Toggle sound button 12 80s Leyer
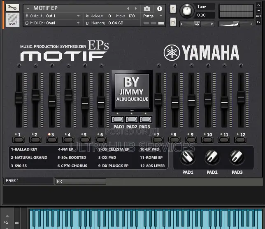Image resolution: width=265 pixels, height=229 pixels. pyautogui.click(x=240, y=140)
